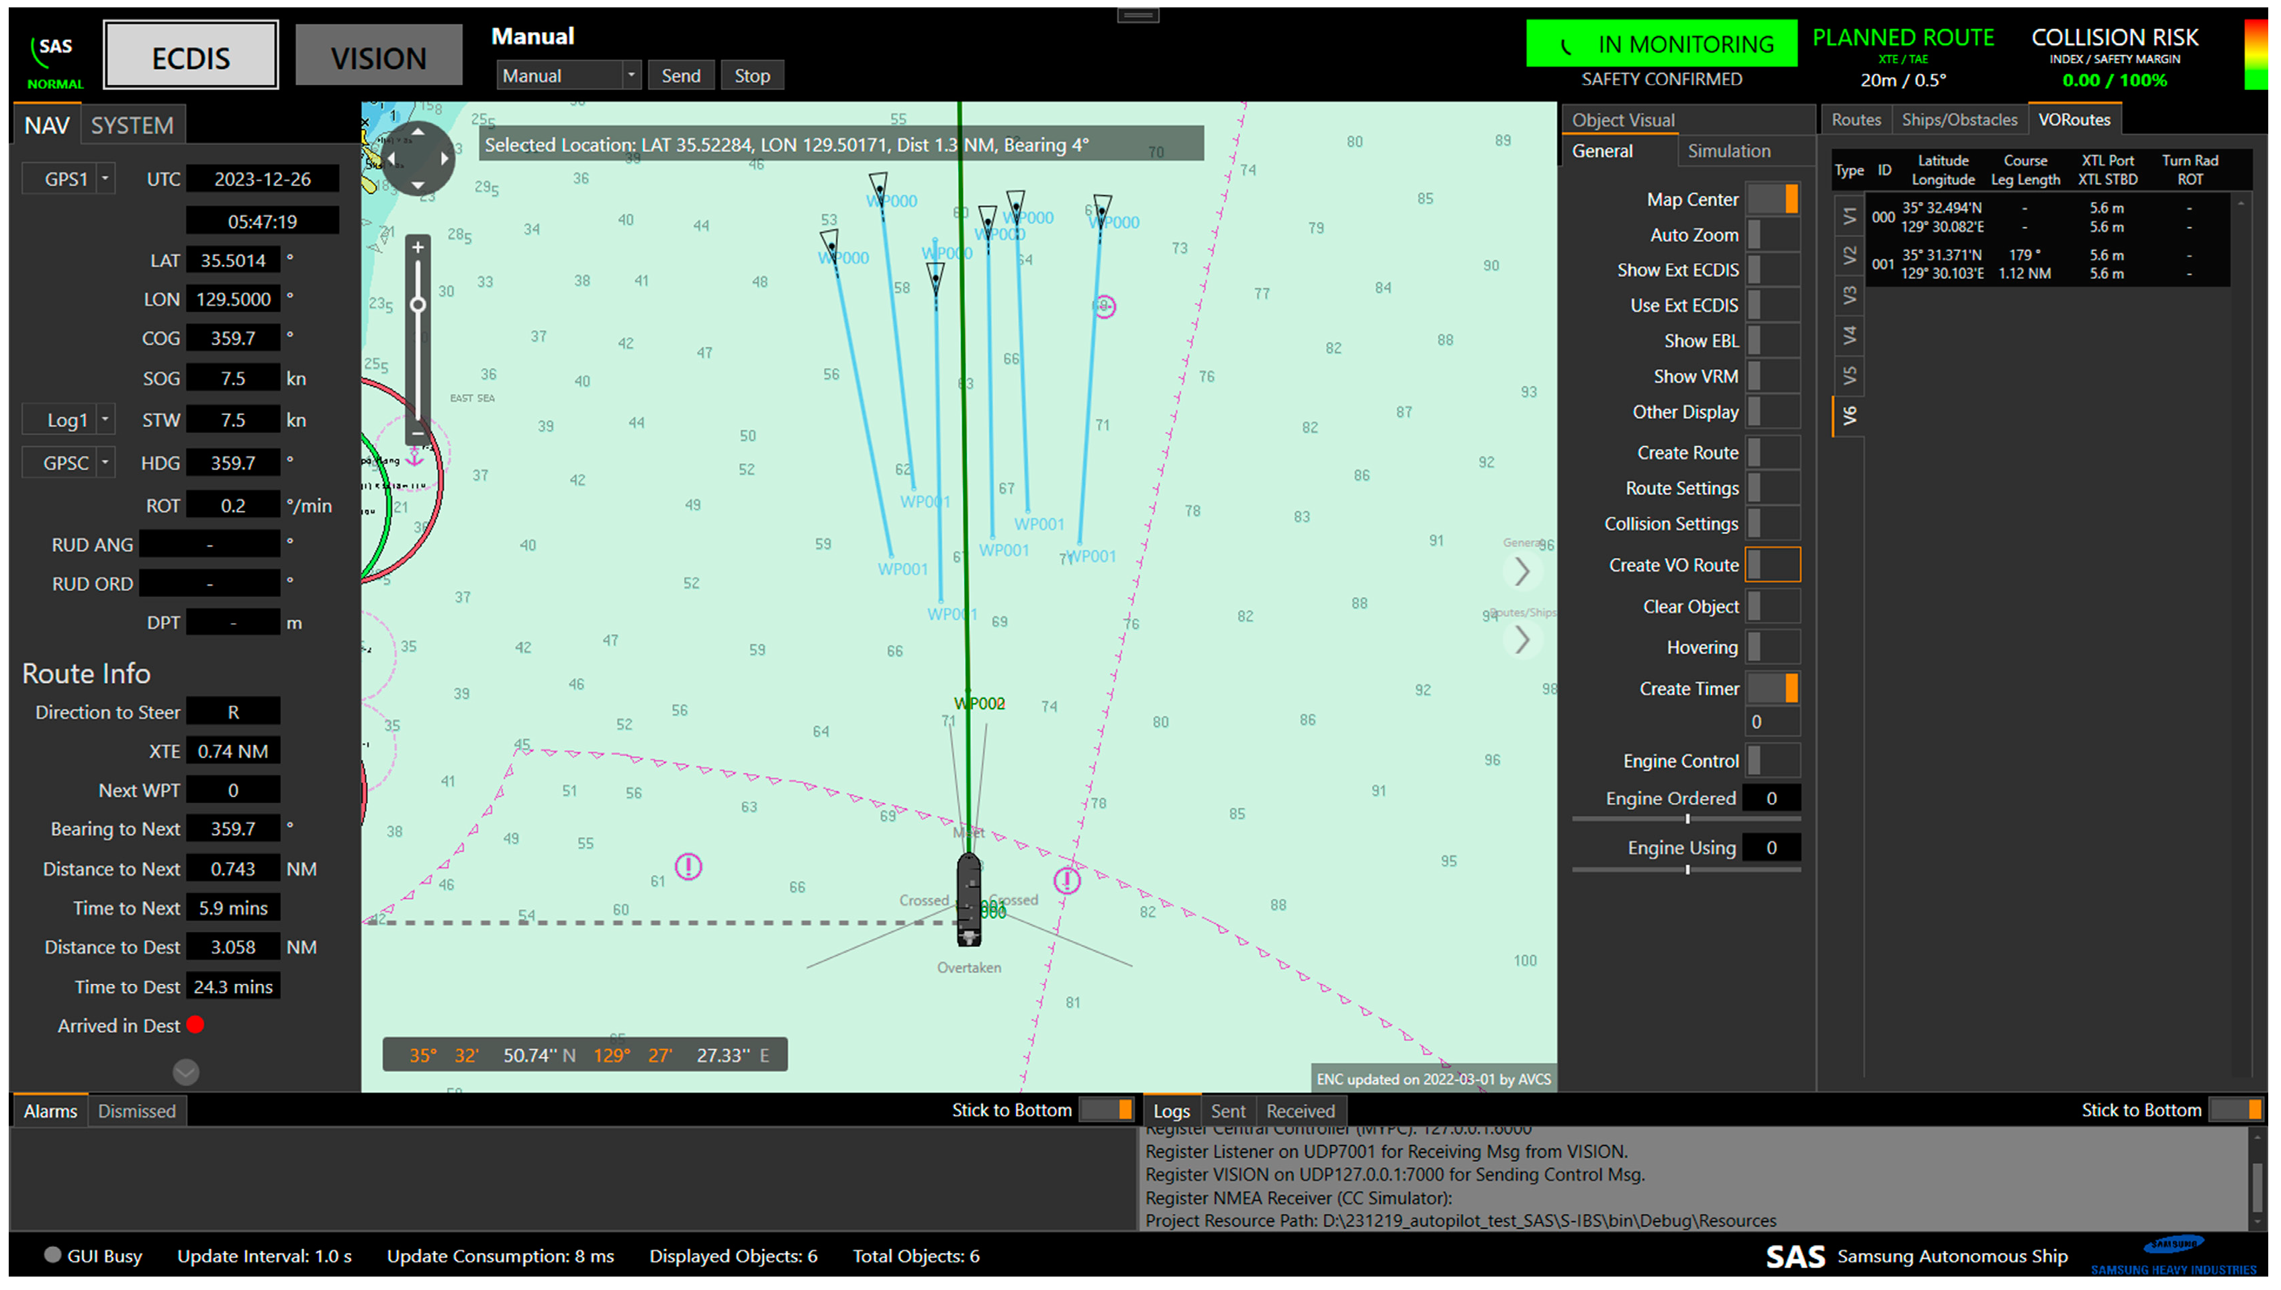Image resolution: width=2281 pixels, height=1290 pixels.
Task: Switch to the Ships/Obstacles tab
Action: tap(1959, 120)
